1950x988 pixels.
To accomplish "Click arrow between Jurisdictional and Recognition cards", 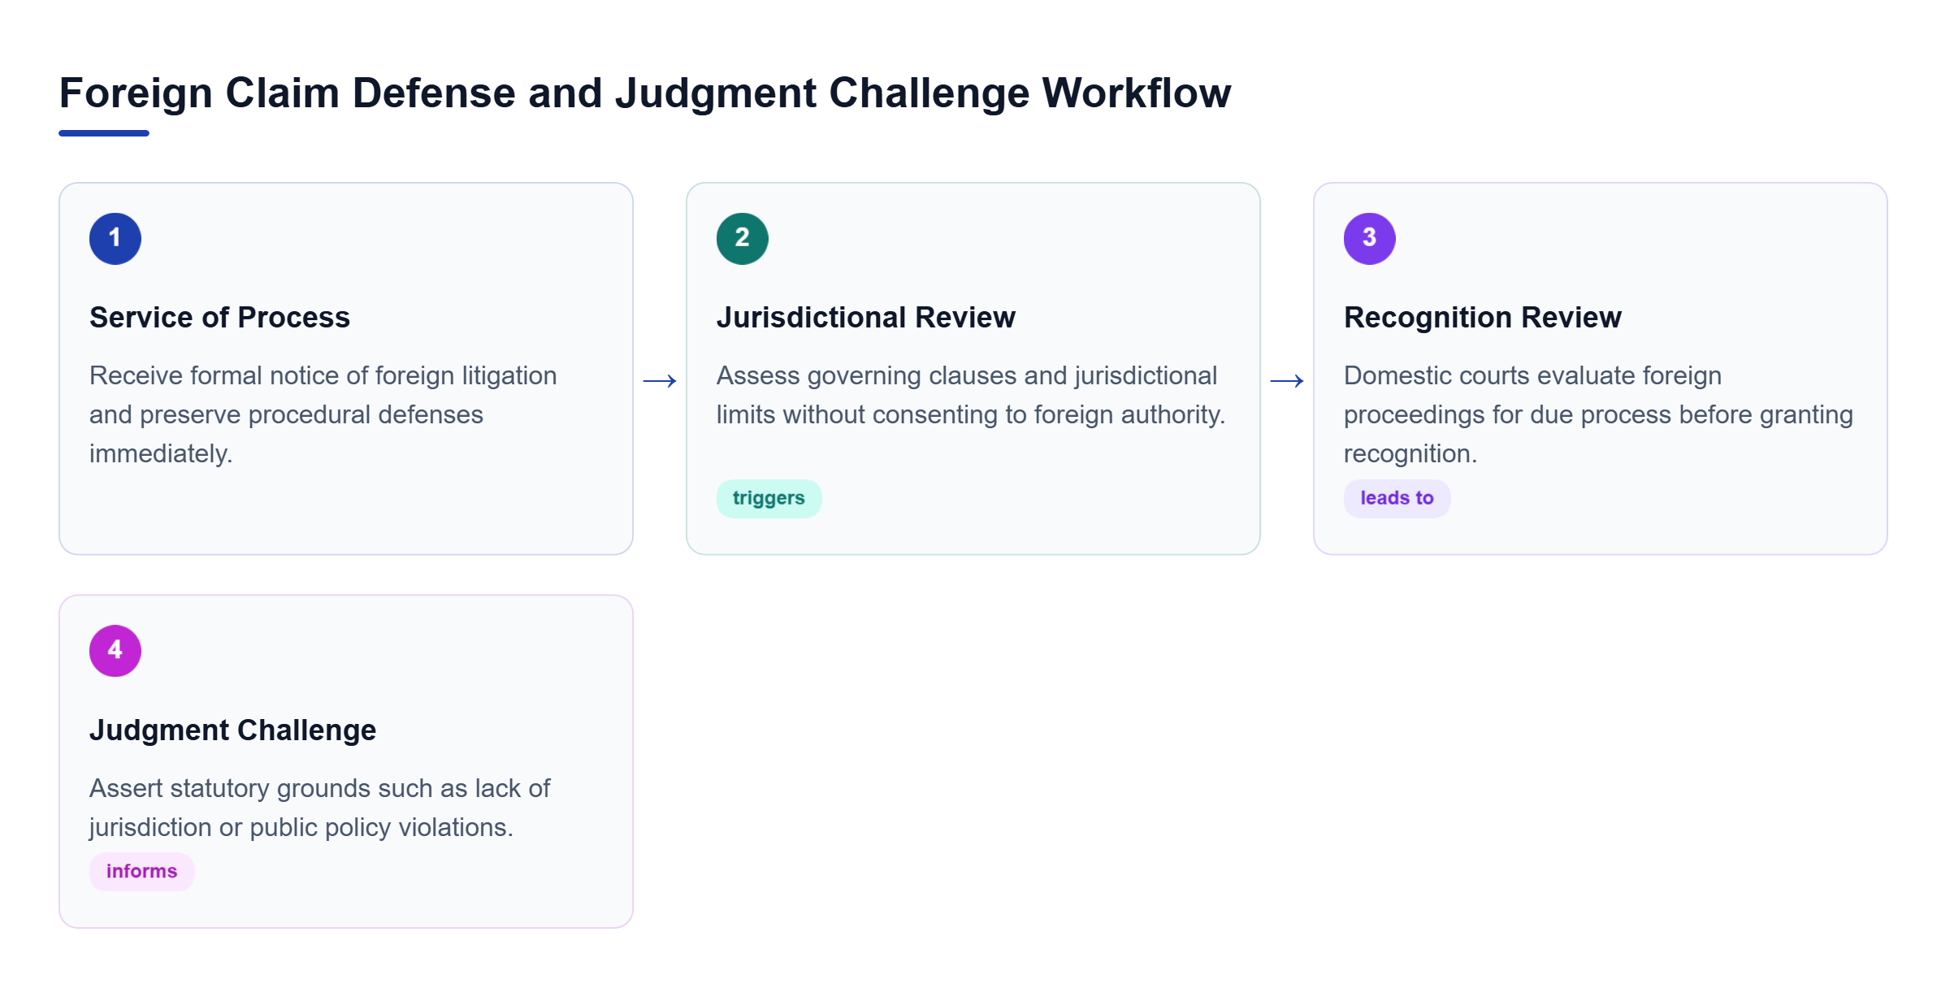I will click(1287, 380).
